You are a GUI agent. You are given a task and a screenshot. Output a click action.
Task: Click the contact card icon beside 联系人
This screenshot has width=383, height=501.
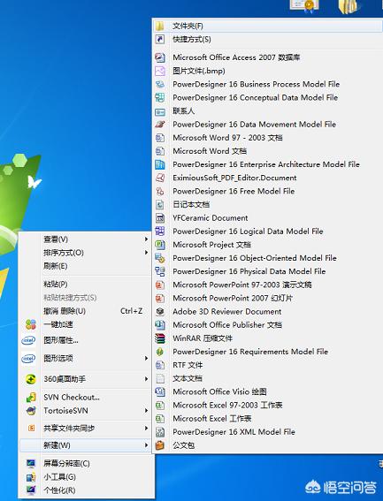[160, 111]
